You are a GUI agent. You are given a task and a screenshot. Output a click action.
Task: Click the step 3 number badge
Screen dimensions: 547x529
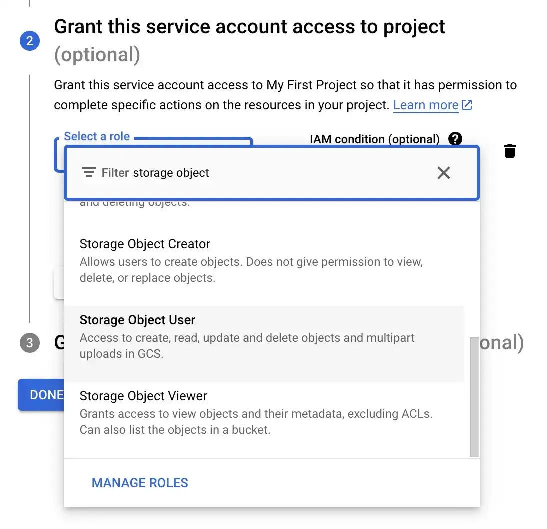click(29, 343)
